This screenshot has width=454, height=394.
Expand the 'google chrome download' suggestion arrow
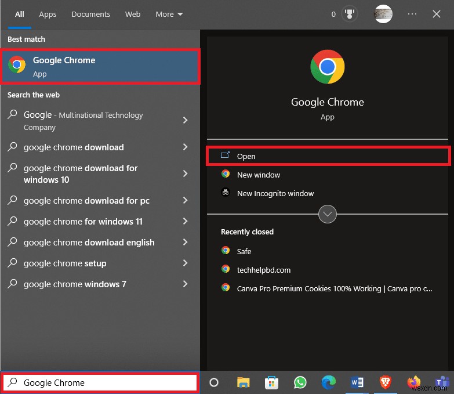186,147
